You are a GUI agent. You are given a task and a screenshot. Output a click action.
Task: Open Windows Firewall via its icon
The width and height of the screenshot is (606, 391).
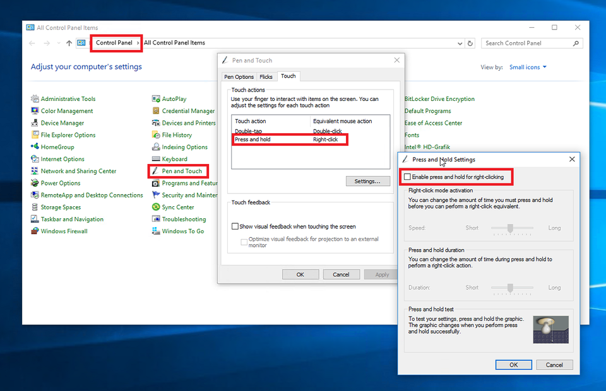coord(35,231)
